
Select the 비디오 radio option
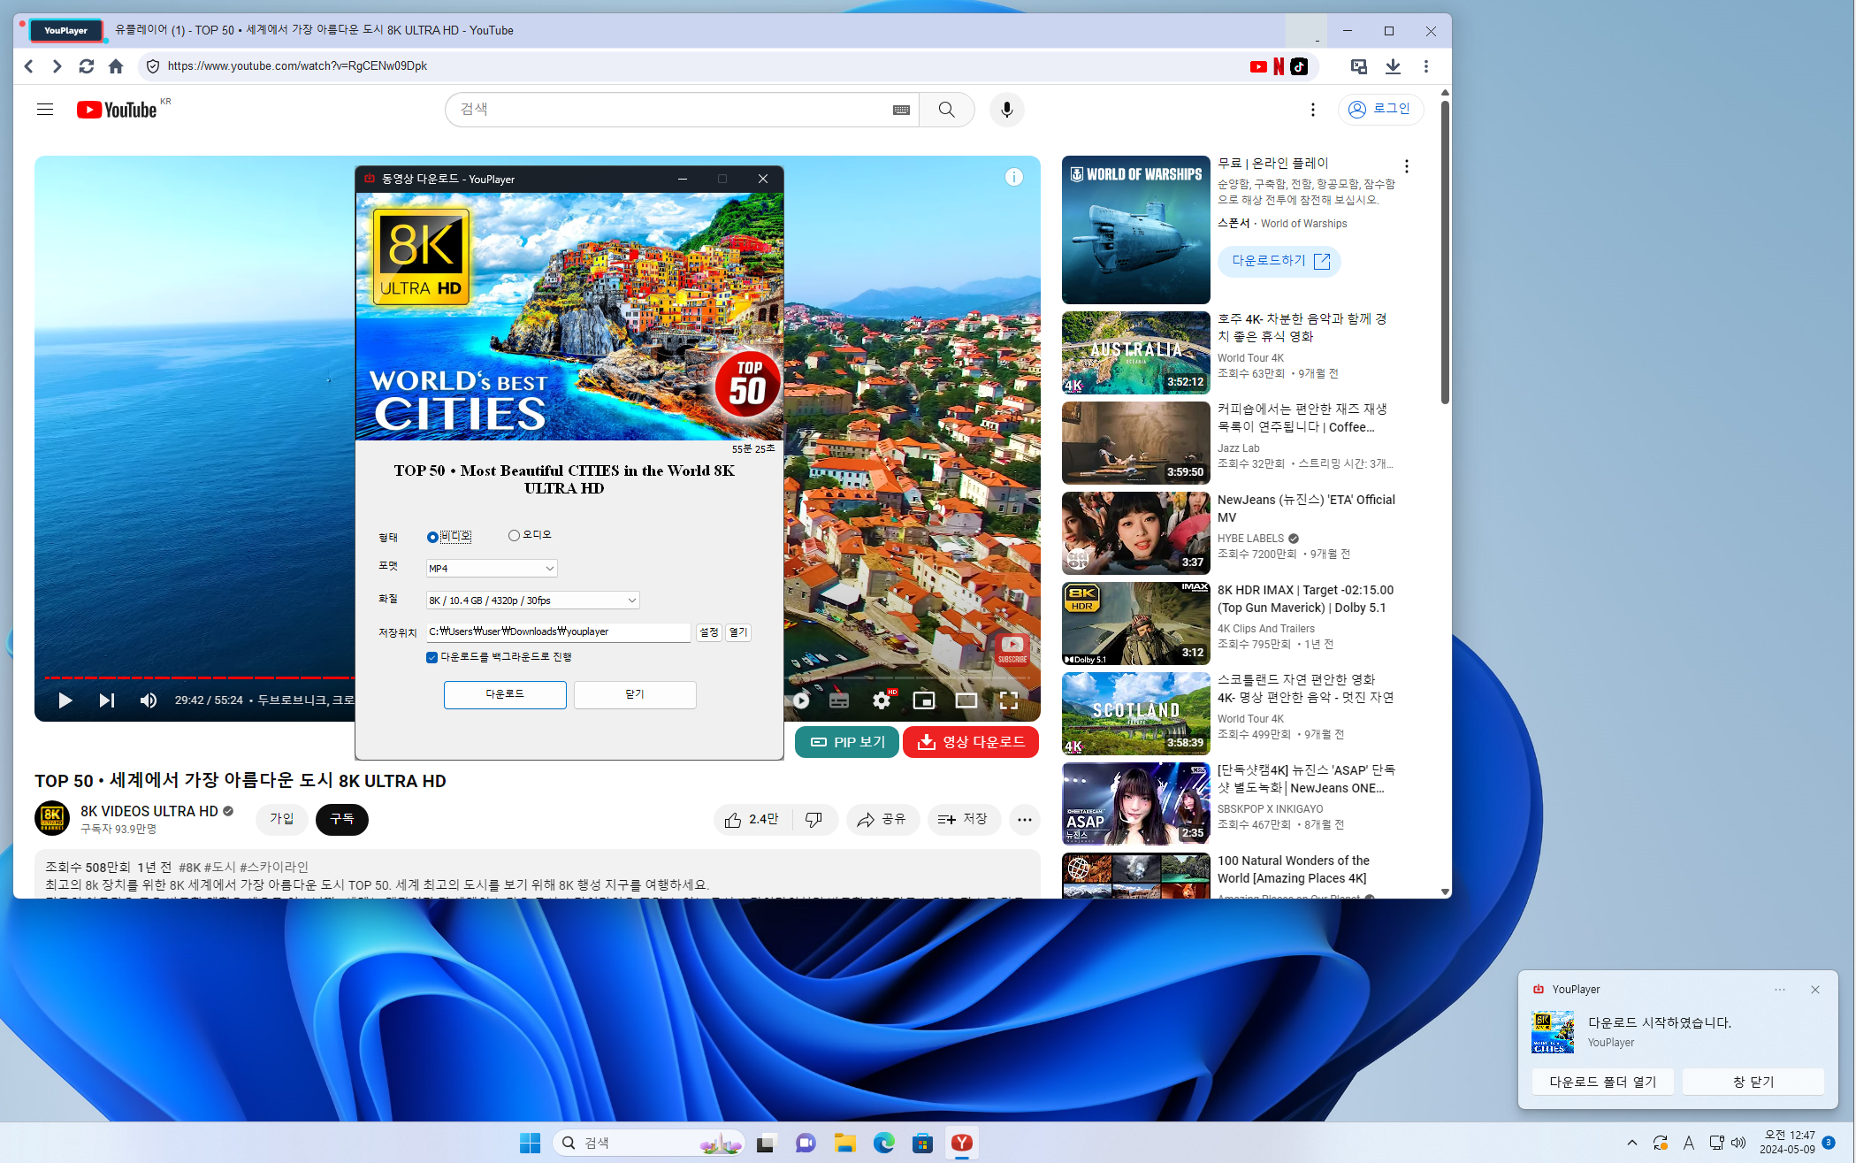[x=432, y=537]
